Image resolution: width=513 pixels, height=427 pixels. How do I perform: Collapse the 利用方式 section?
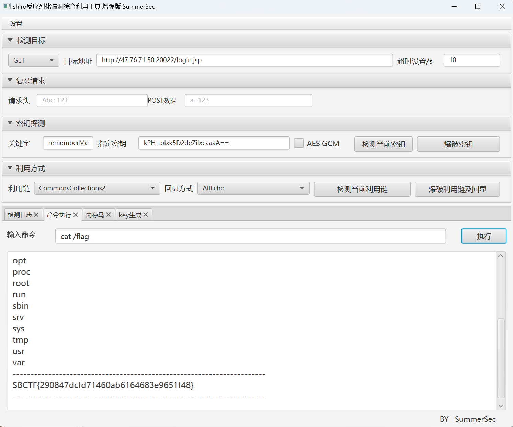[10, 168]
